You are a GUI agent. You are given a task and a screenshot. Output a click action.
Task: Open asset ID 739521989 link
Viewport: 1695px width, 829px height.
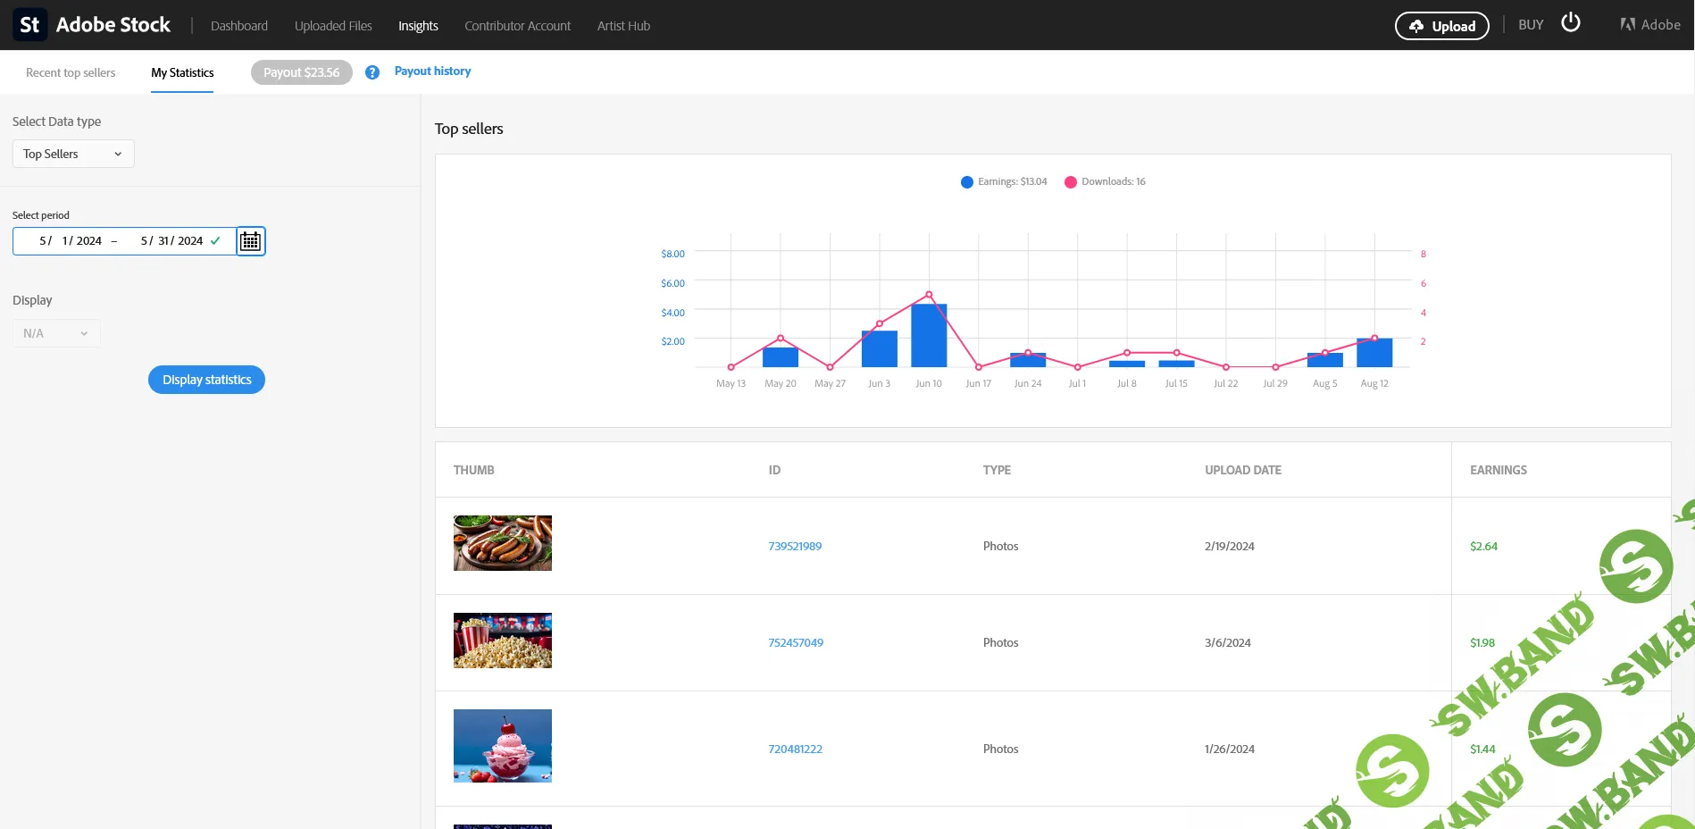tap(795, 546)
